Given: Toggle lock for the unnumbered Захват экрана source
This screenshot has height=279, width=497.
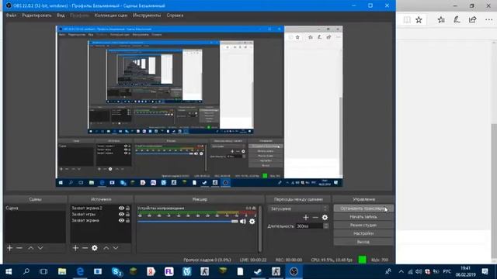Looking at the screenshot, I should coord(127,220).
